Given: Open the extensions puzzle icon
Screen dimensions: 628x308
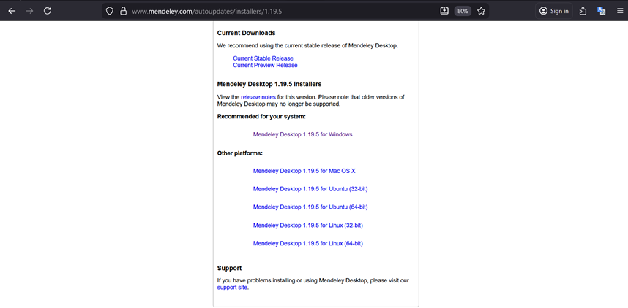Looking at the screenshot, I should point(583,11).
